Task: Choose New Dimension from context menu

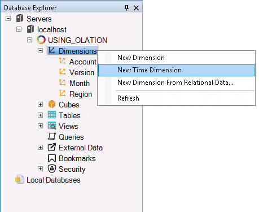Action: pyautogui.click(x=176, y=58)
